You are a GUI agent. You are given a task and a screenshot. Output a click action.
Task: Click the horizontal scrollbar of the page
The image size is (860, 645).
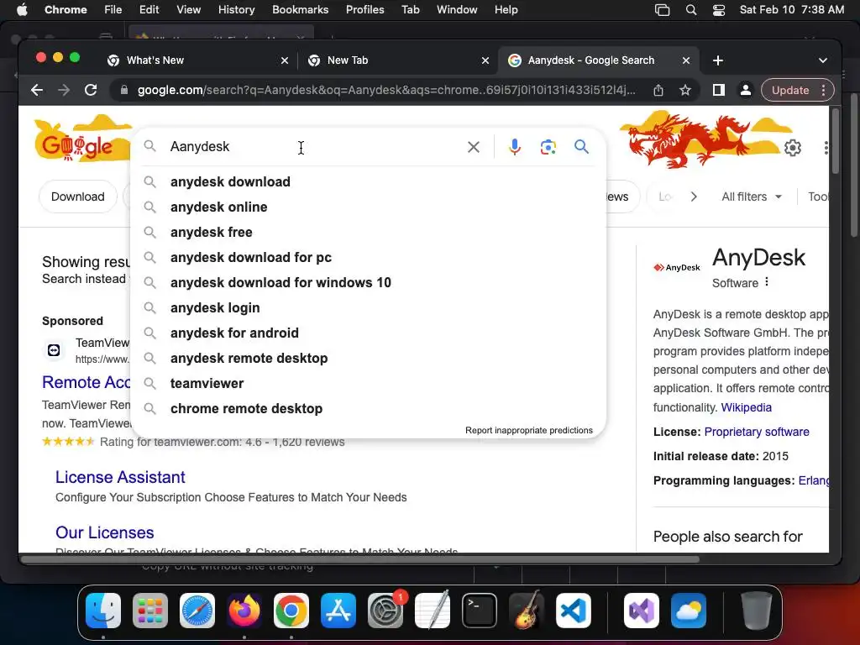tap(359, 559)
